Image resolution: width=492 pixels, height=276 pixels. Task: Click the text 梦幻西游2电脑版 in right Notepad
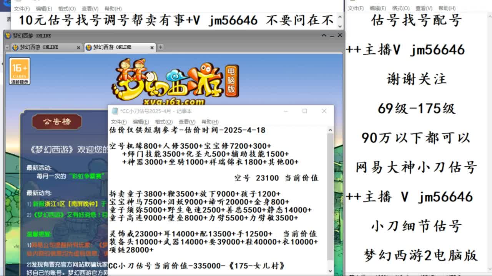click(421, 255)
